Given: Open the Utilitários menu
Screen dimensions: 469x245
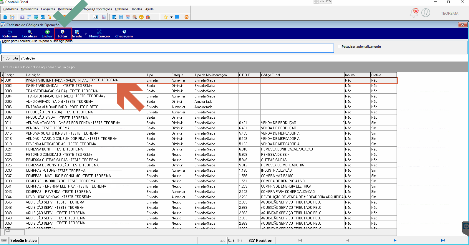Looking at the screenshot, I should pyautogui.click(x=122, y=9).
